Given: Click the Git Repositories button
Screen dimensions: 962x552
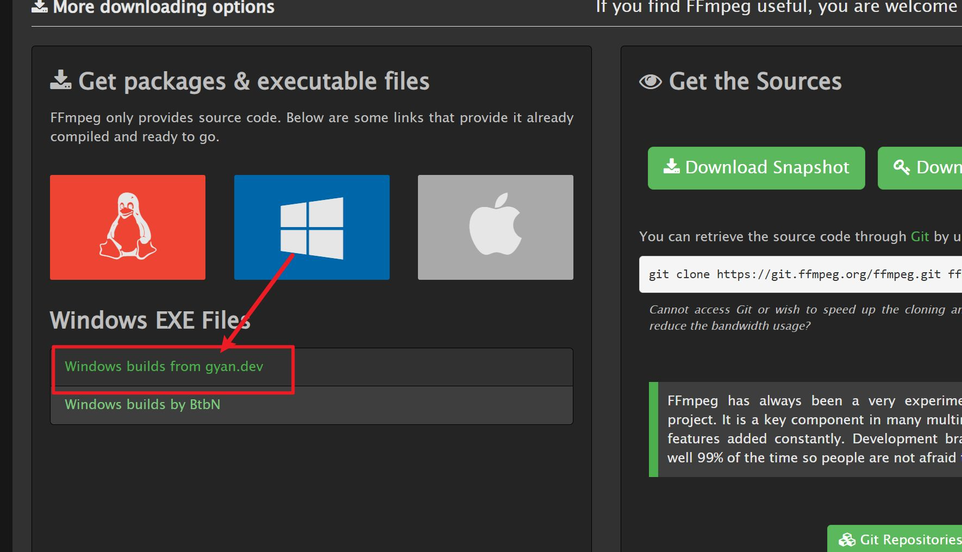Looking at the screenshot, I should [x=895, y=539].
